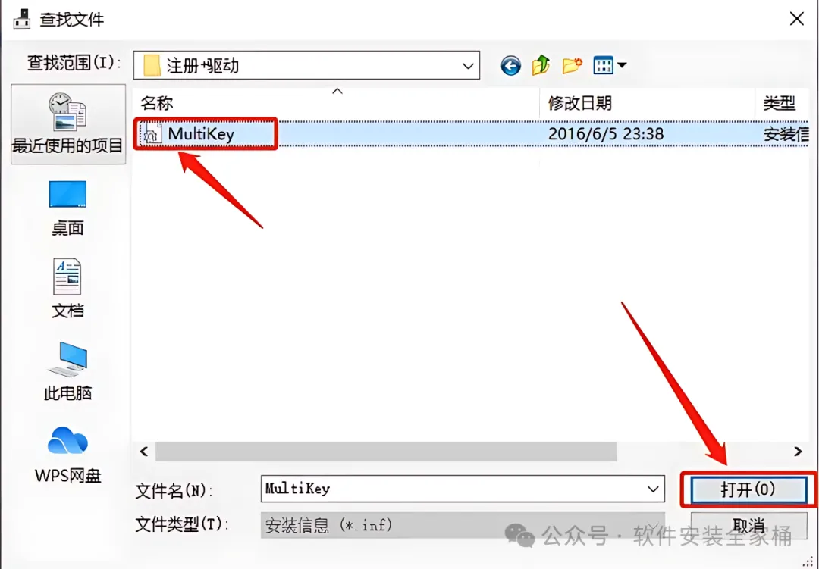Expand the 查找范围 folder dropdown
819x569 pixels.
tap(468, 66)
